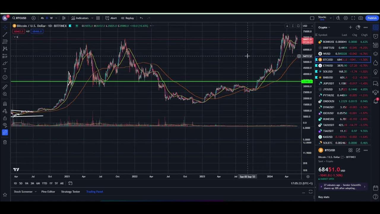
Task: Open the Pine Editor tab
Action: [48, 192]
